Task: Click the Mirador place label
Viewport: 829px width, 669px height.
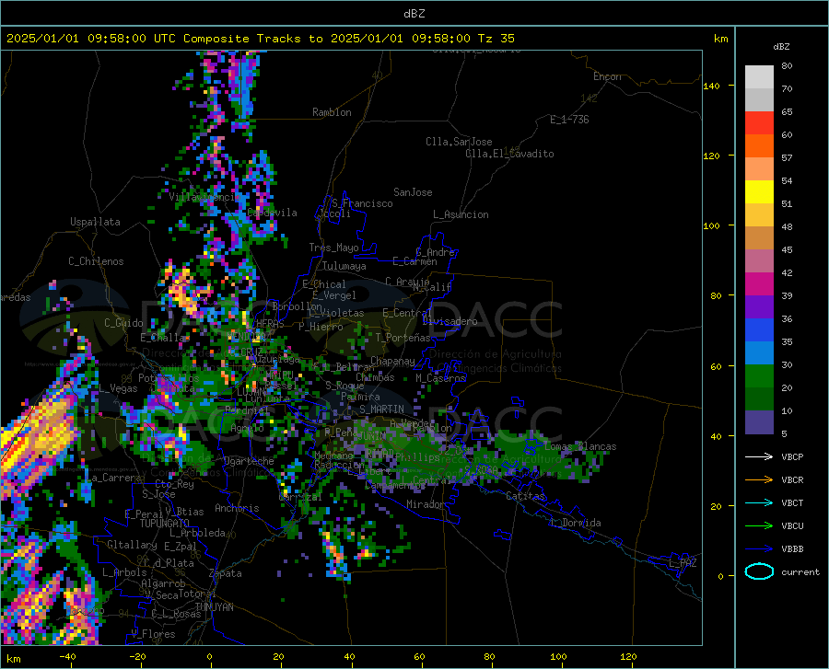Action: tap(426, 504)
